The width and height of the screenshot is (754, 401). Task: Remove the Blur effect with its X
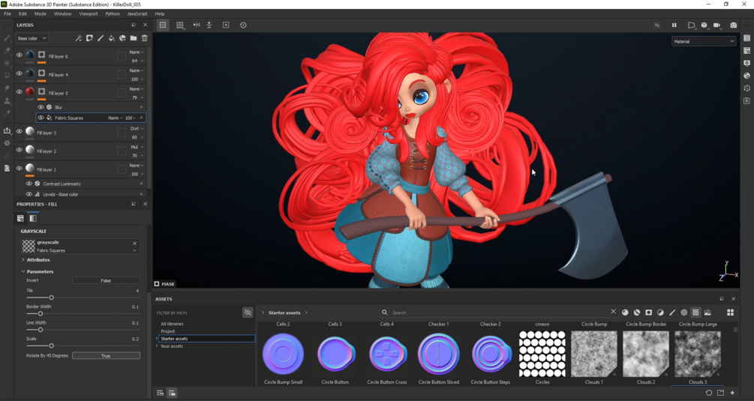pos(141,107)
